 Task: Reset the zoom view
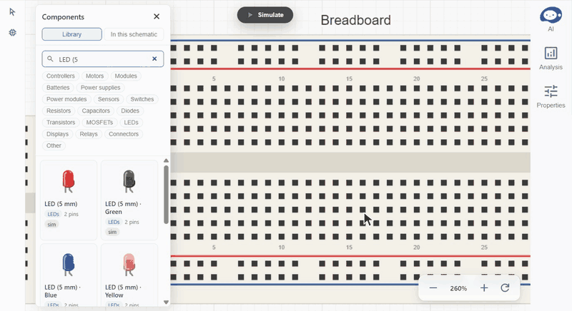(505, 288)
